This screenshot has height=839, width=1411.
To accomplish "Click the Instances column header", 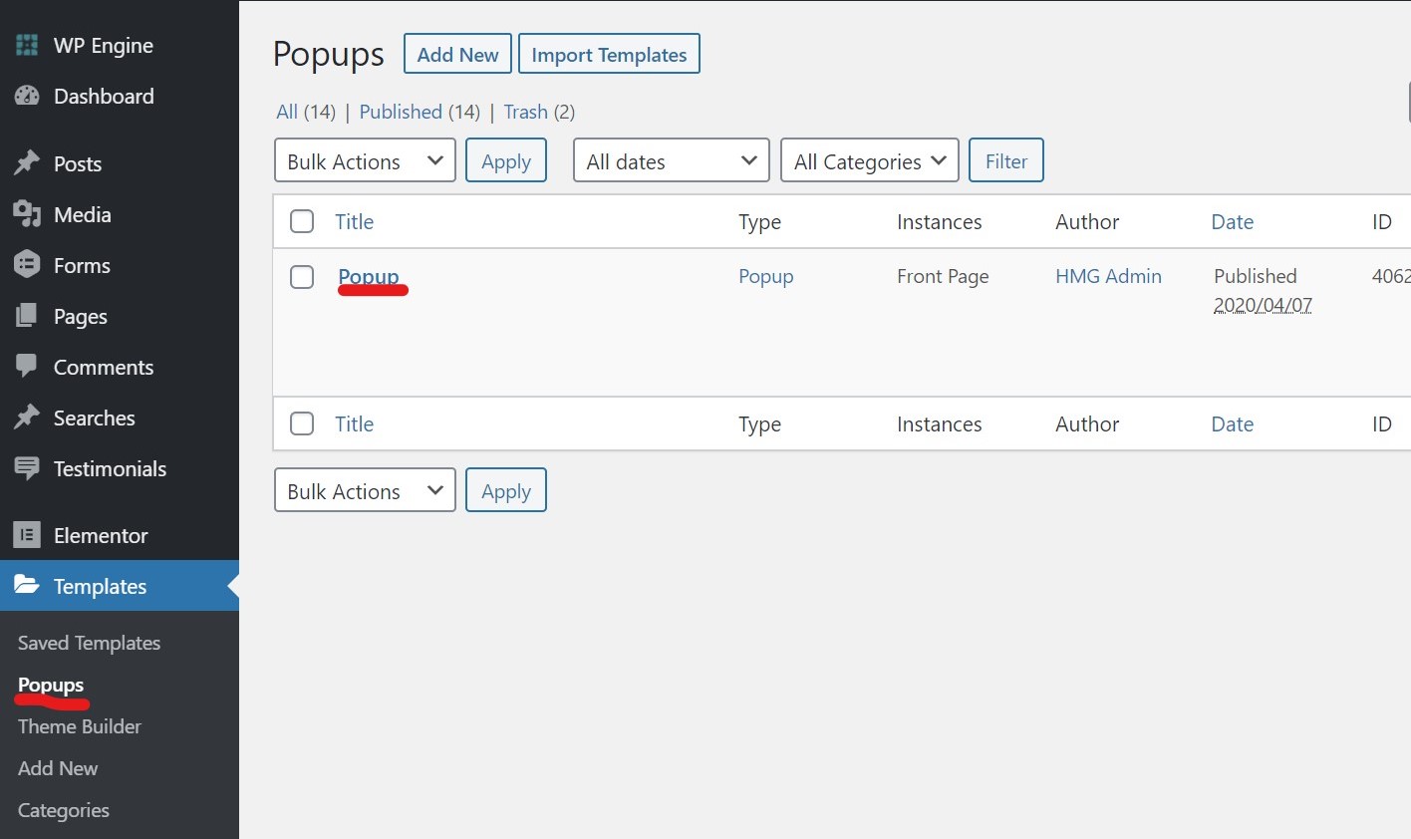I will tap(940, 221).
